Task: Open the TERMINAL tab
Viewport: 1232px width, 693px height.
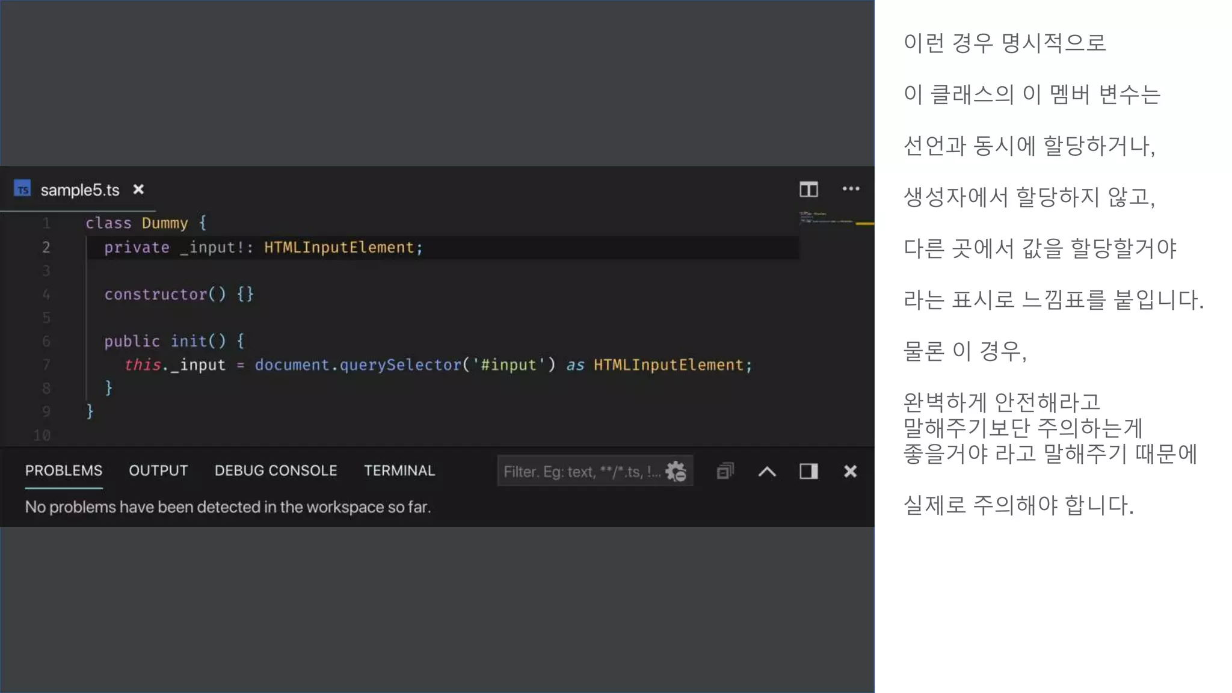Action: (399, 470)
